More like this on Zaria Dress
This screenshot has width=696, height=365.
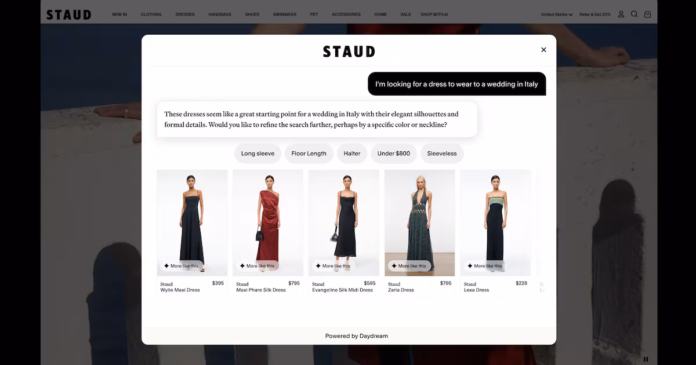click(x=409, y=266)
